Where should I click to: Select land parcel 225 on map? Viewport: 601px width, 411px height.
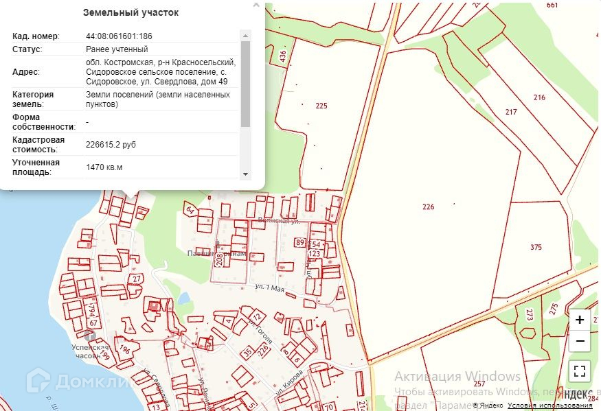[321, 106]
